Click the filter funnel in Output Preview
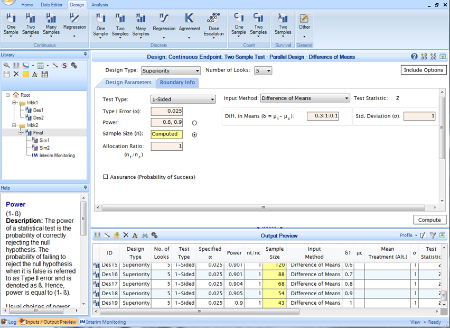Screen dimensions: 450x328 (433, 235)
